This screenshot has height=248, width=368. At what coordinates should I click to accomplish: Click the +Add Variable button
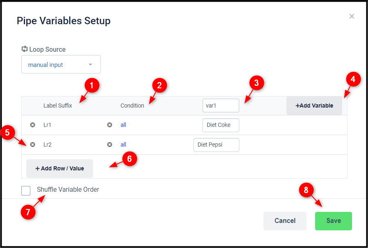(x=314, y=106)
